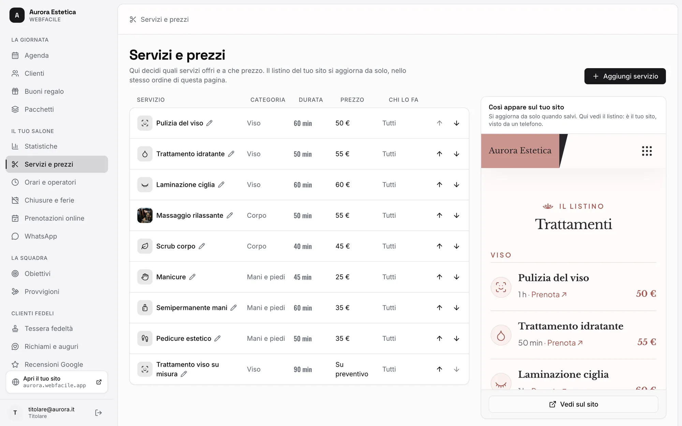Move Pedicure estetico up
The image size is (682, 426).
[x=439, y=338]
